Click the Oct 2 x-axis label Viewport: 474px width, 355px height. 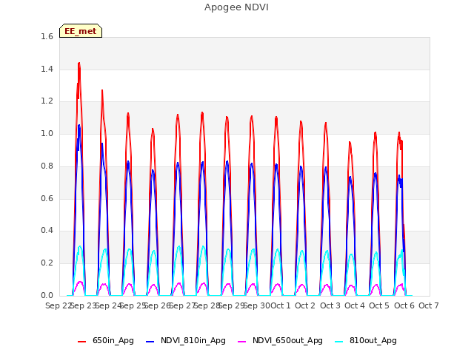coord(305,305)
